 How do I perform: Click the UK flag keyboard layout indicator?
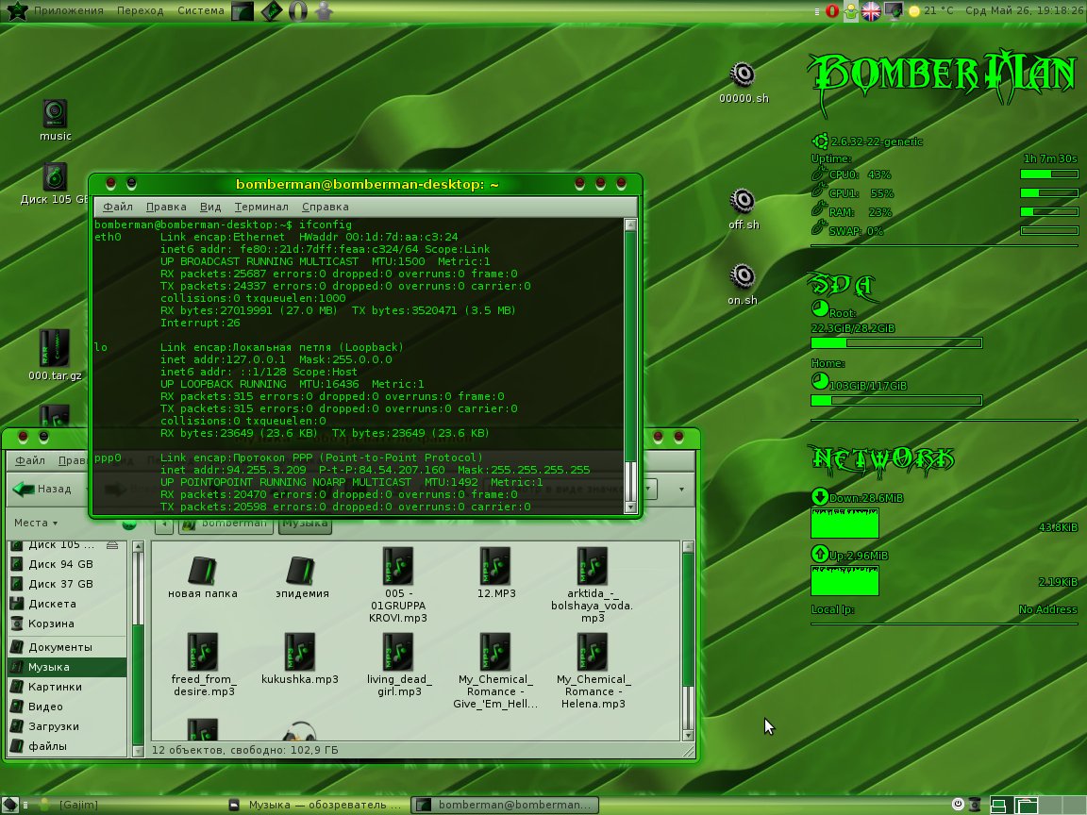[871, 11]
